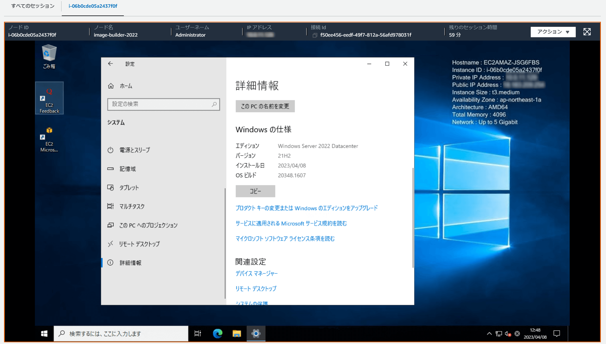606x344 pixels.
Task: Click the magnifier icon in 設定の検索 box
Action: coord(214,104)
